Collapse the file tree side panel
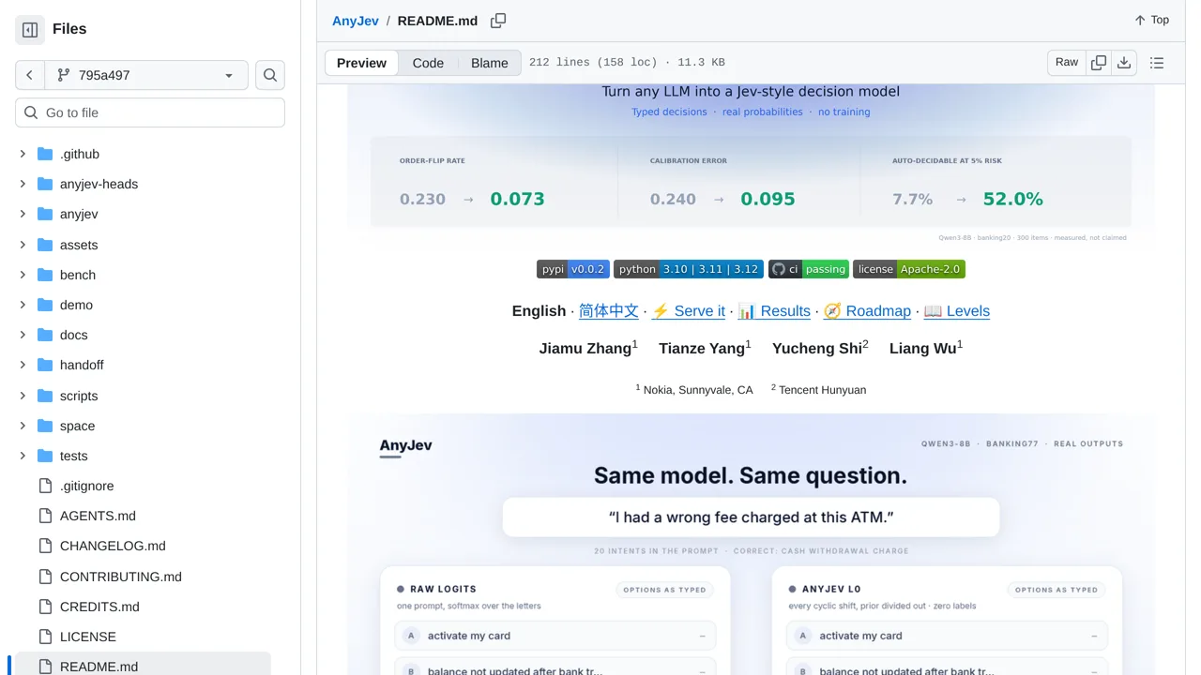 30,30
